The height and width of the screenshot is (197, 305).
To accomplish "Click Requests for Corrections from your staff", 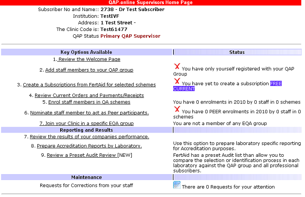I will tap(86, 186).
